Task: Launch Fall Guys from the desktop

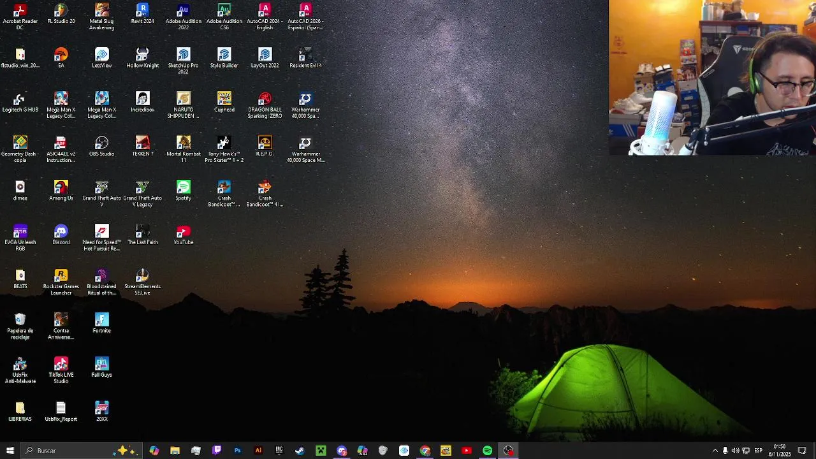Action: pos(102,367)
